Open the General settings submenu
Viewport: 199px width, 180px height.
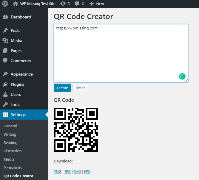point(10,126)
